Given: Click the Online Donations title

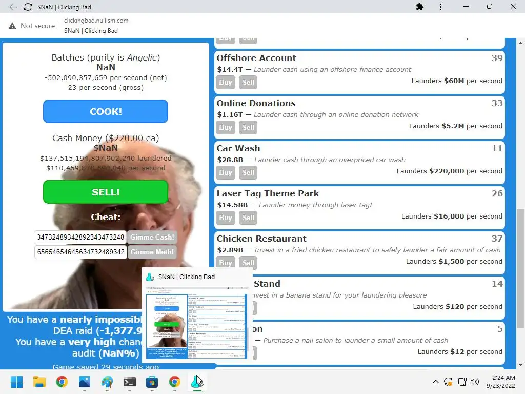Looking at the screenshot, I should click(256, 103).
